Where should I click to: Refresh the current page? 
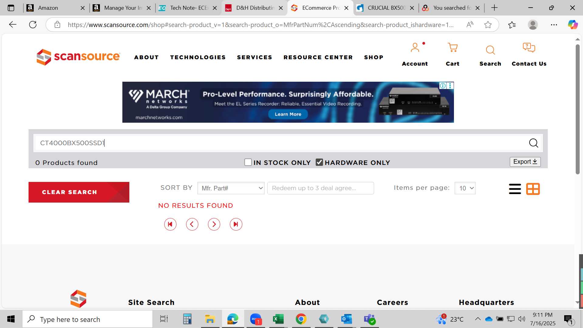click(33, 25)
